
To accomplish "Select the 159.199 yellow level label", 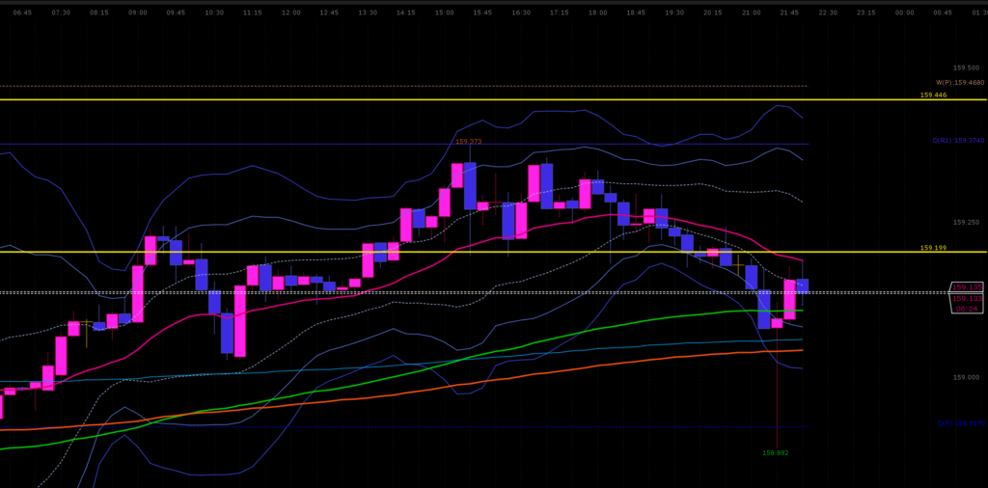I will pyautogui.click(x=933, y=248).
